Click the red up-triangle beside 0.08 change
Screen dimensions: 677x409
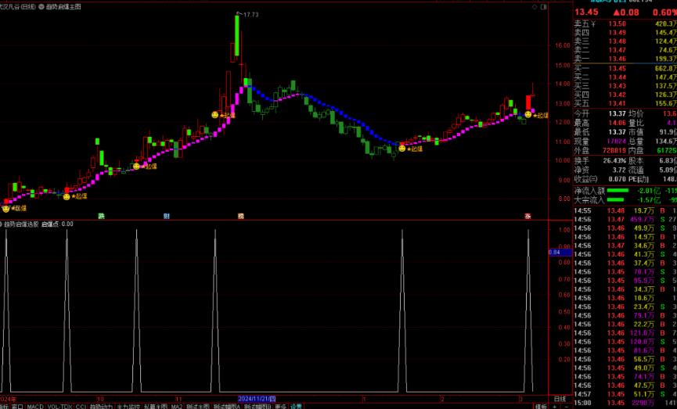617,12
